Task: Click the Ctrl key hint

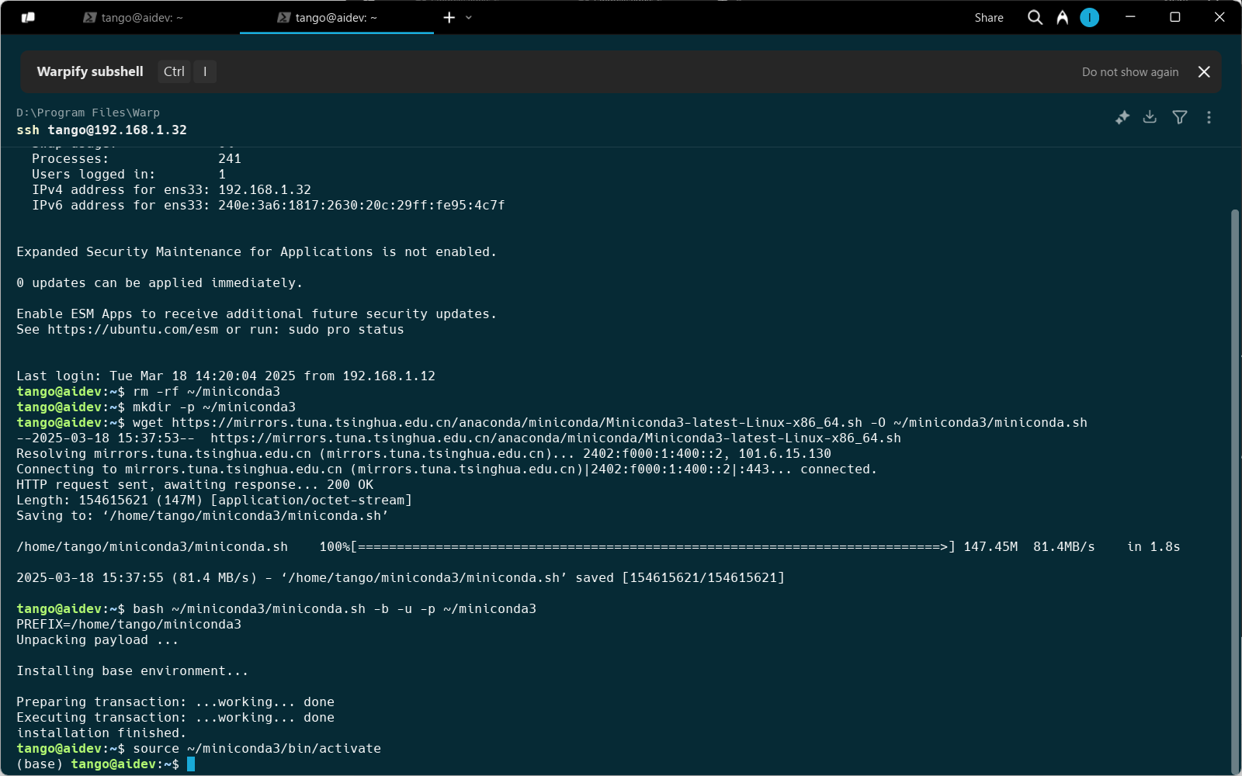Action: (174, 71)
